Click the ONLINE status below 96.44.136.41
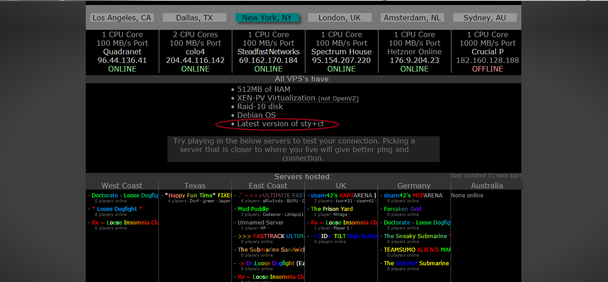This screenshot has width=608, height=282. point(122,69)
